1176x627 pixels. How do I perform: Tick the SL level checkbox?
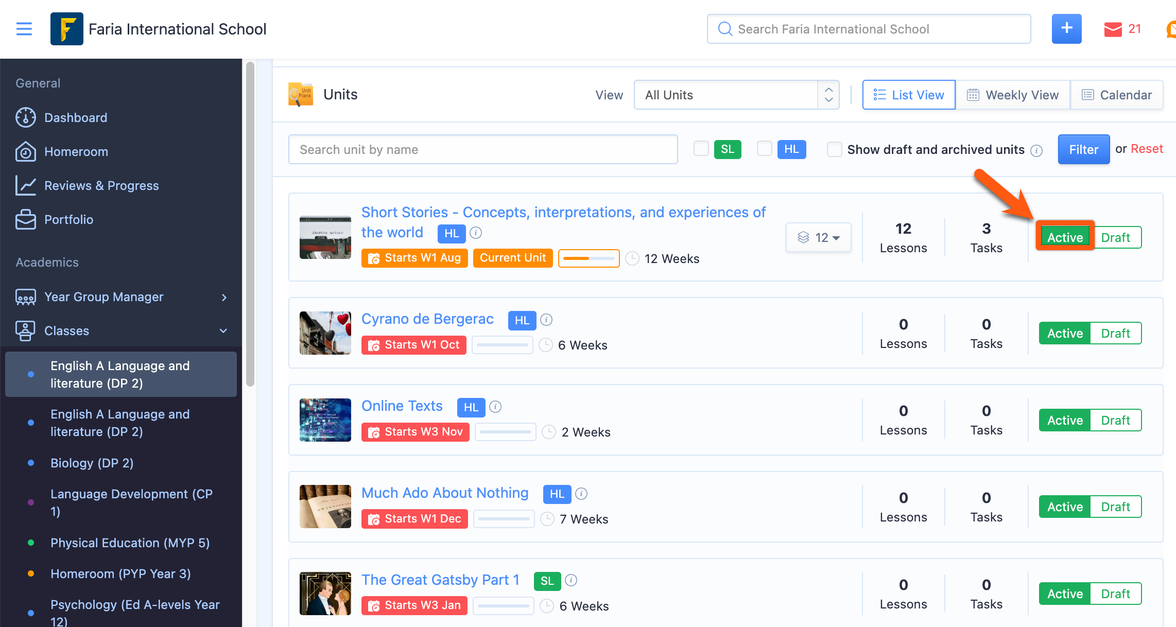click(701, 149)
